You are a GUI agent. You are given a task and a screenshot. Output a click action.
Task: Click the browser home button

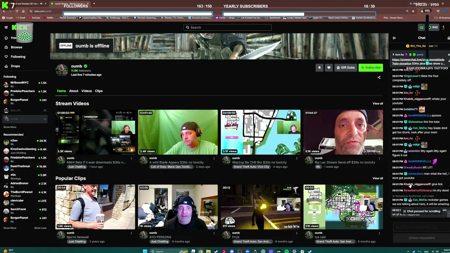(x=24, y=11)
